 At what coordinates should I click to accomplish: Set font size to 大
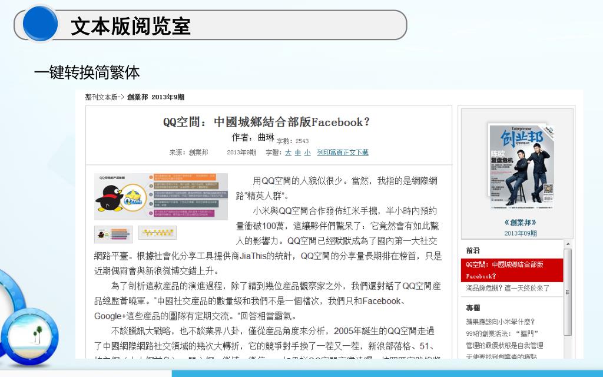(288, 153)
